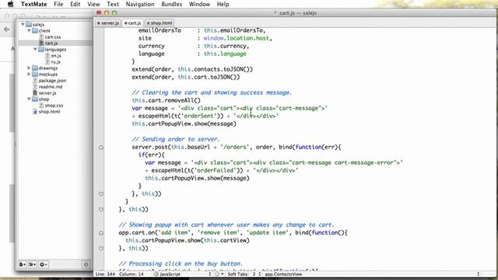Select cart.js in project drawer
The image size is (498, 280).
point(51,43)
